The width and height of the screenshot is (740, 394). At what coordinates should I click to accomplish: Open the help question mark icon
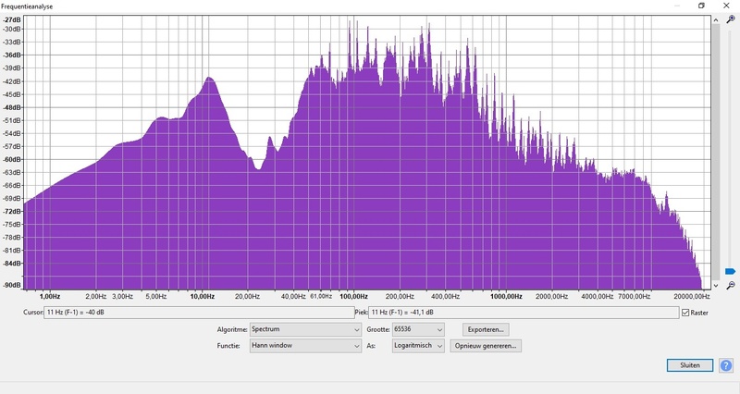[x=726, y=365]
